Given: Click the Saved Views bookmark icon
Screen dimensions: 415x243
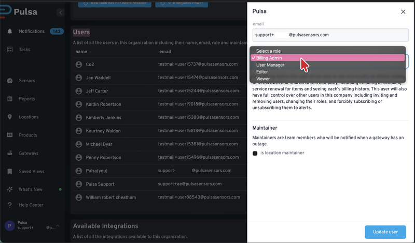Looking at the screenshot, I should coord(10,172).
